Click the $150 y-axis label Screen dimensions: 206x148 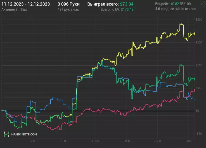[199, 43]
